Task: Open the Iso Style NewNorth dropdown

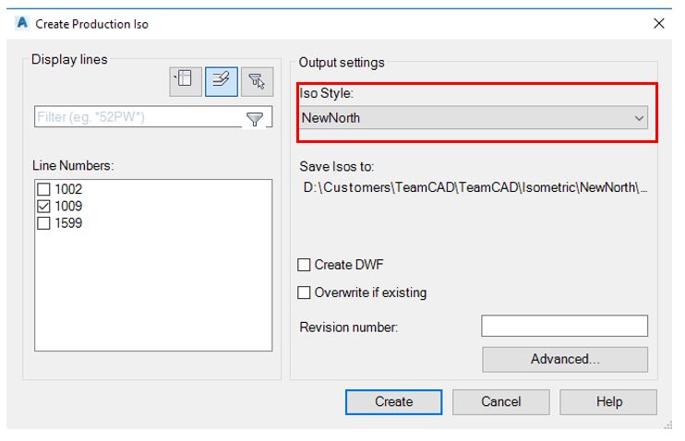Action: (x=474, y=118)
